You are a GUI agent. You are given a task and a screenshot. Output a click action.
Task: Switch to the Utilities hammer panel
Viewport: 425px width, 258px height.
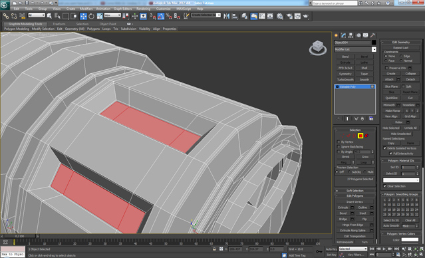point(372,35)
